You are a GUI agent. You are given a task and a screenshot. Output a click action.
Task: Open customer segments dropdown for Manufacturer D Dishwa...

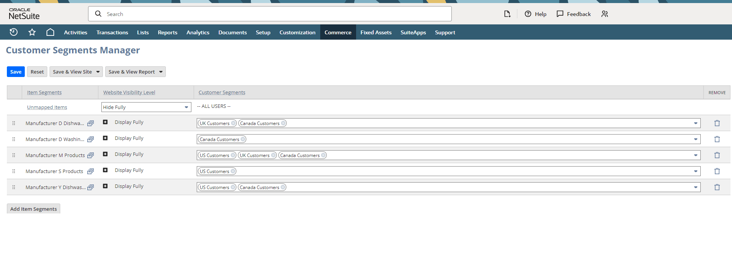click(695, 123)
